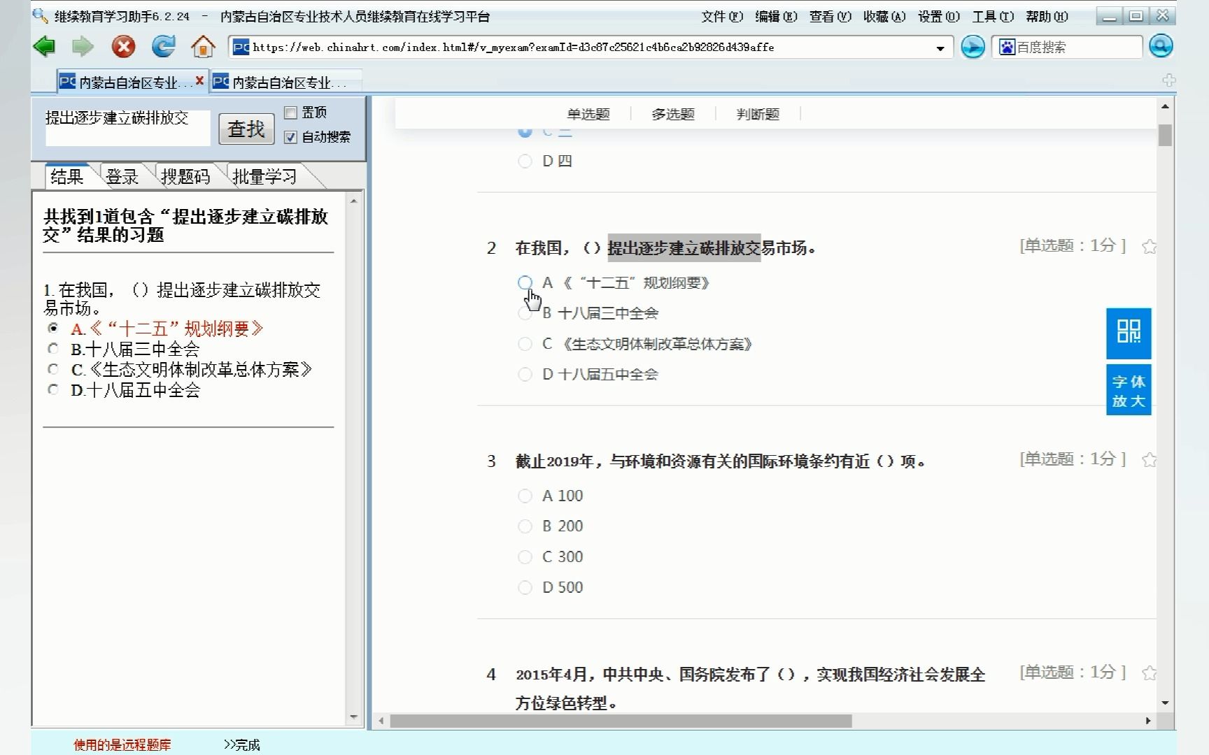The height and width of the screenshot is (755, 1209).
Task: Click the app magnifier icon in title bar
Action: 41,15
